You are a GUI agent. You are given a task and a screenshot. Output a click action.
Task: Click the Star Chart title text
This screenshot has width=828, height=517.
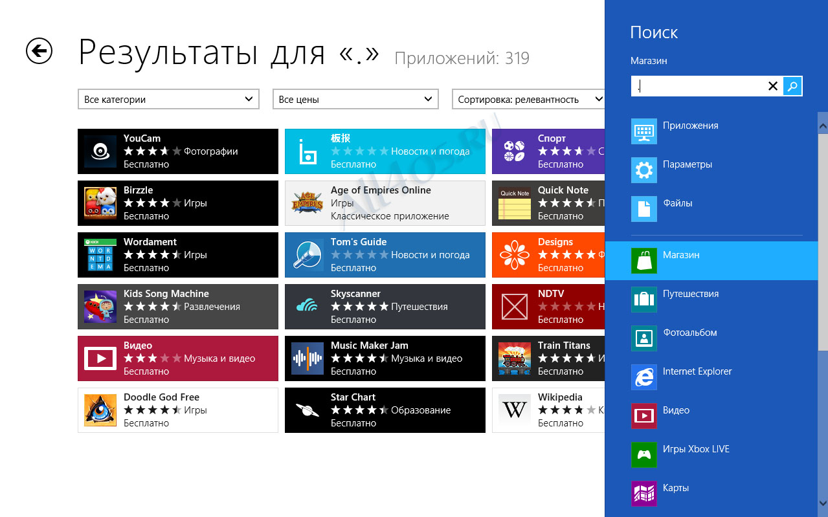353,397
